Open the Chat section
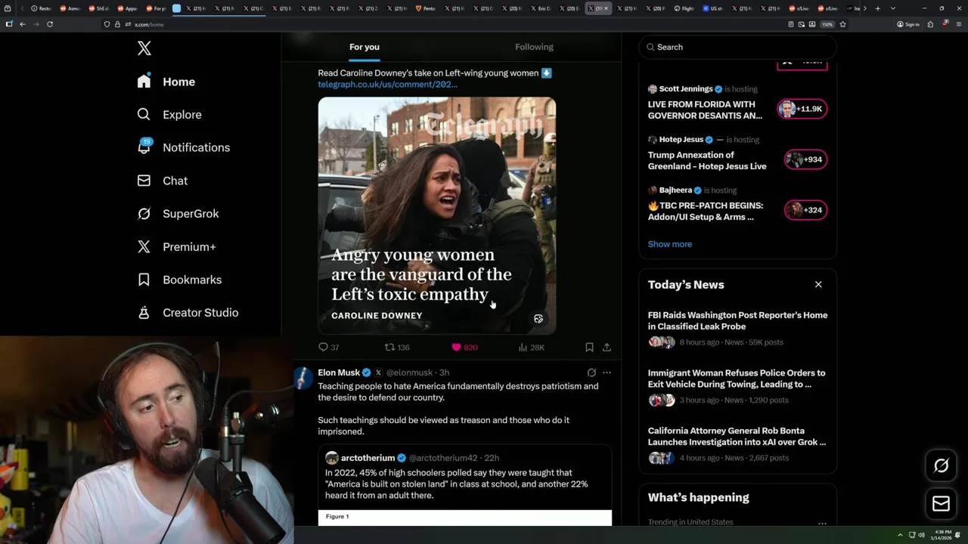The width and height of the screenshot is (968, 544). 163,181
